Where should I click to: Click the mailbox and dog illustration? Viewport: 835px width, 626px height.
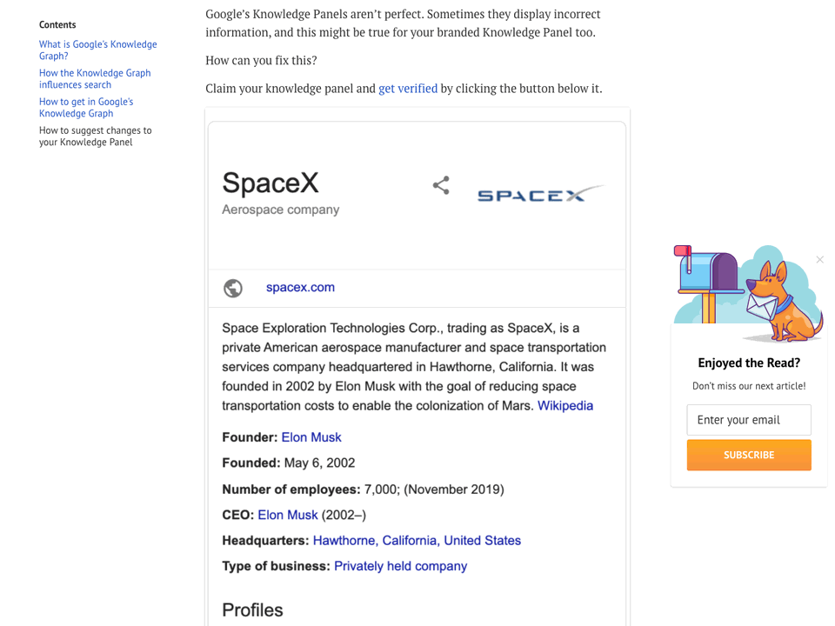748,291
